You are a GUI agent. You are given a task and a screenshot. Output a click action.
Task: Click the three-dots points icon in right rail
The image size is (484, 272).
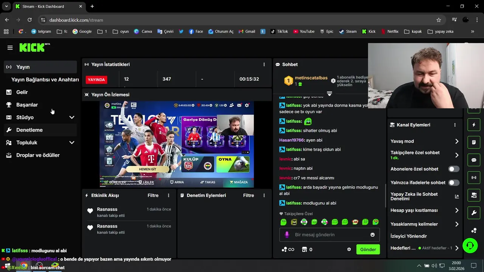pyautogui.click(x=474, y=230)
